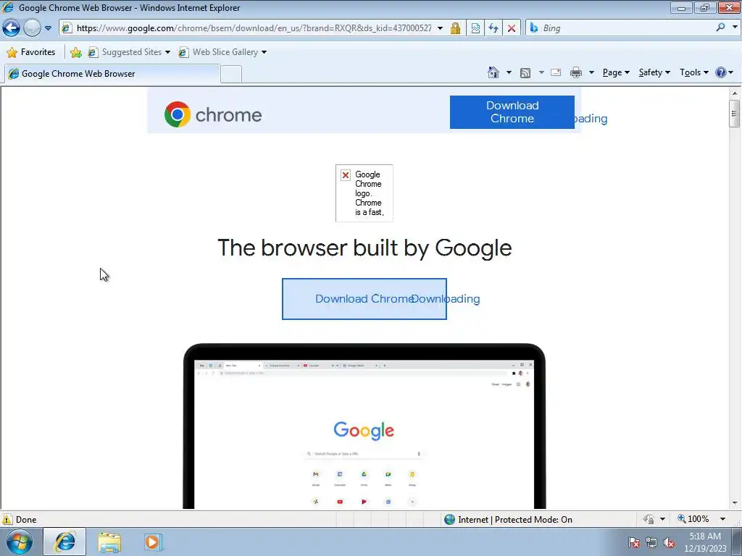This screenshot has height=556, width=742.
Task: Click Add to Favorites Bar icon
Action: click(75, 52)
